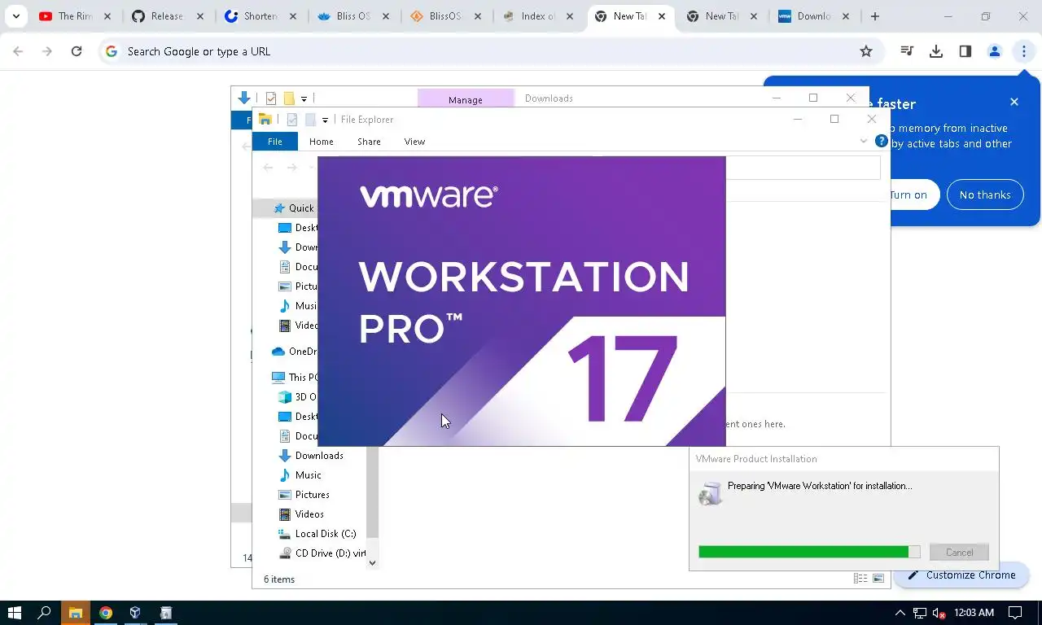Open the File menu in File Explorer
1042x625 pixels.
[x=275, y=142]
